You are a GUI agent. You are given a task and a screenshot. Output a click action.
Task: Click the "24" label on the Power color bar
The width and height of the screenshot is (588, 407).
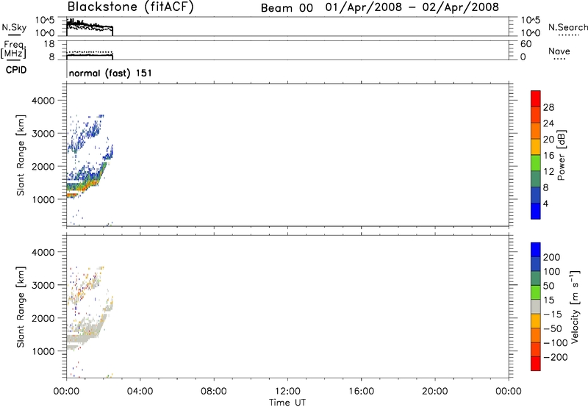tap(548, 123)
